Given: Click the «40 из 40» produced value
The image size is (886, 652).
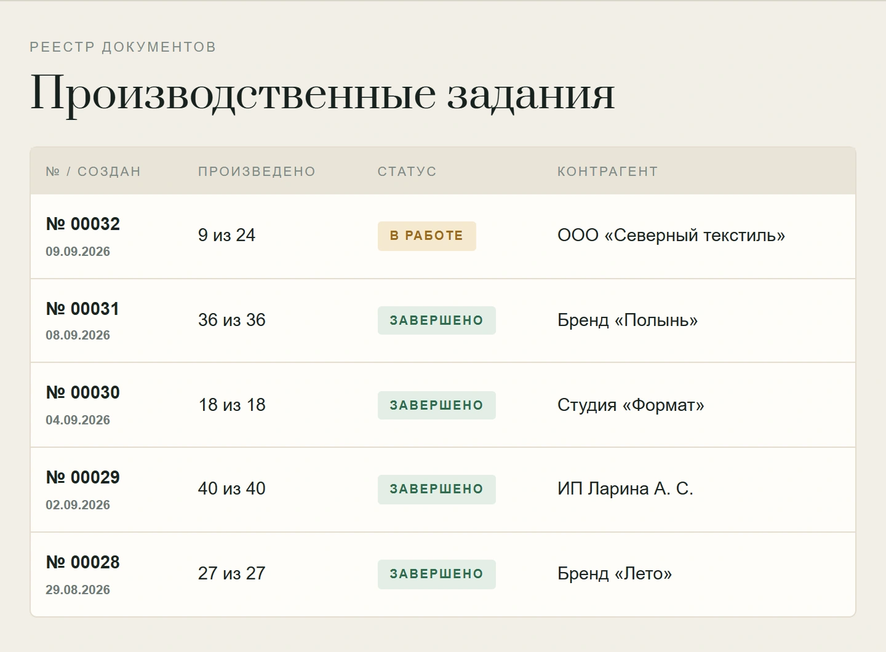Looking at the screenshot, I should 232,489.
